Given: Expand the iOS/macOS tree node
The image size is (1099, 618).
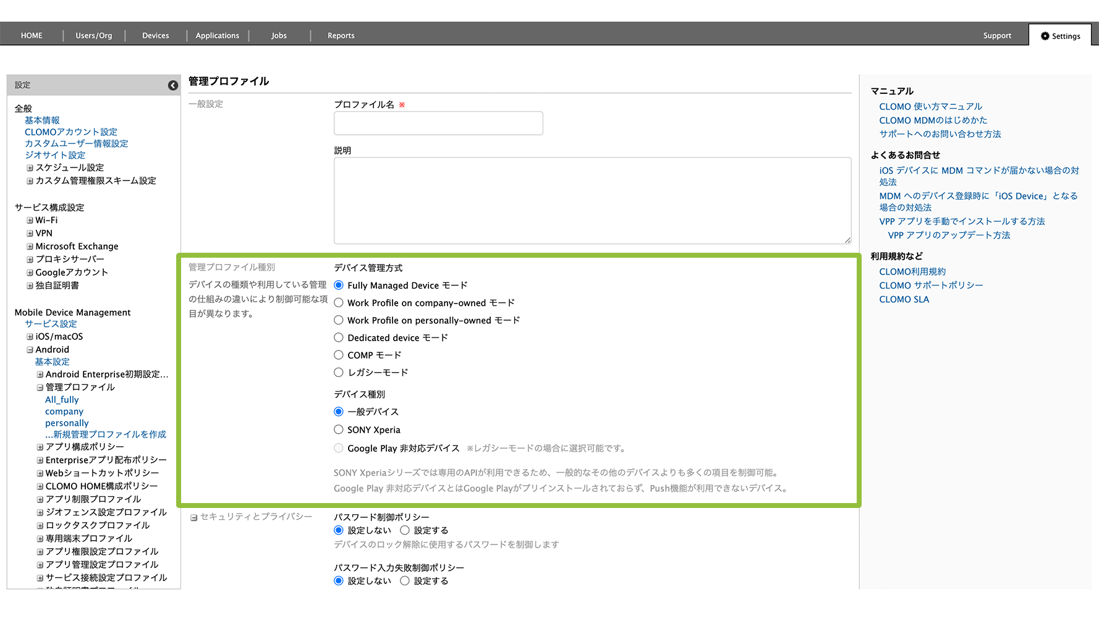Looking at the screenshot, I should (30, 337).
